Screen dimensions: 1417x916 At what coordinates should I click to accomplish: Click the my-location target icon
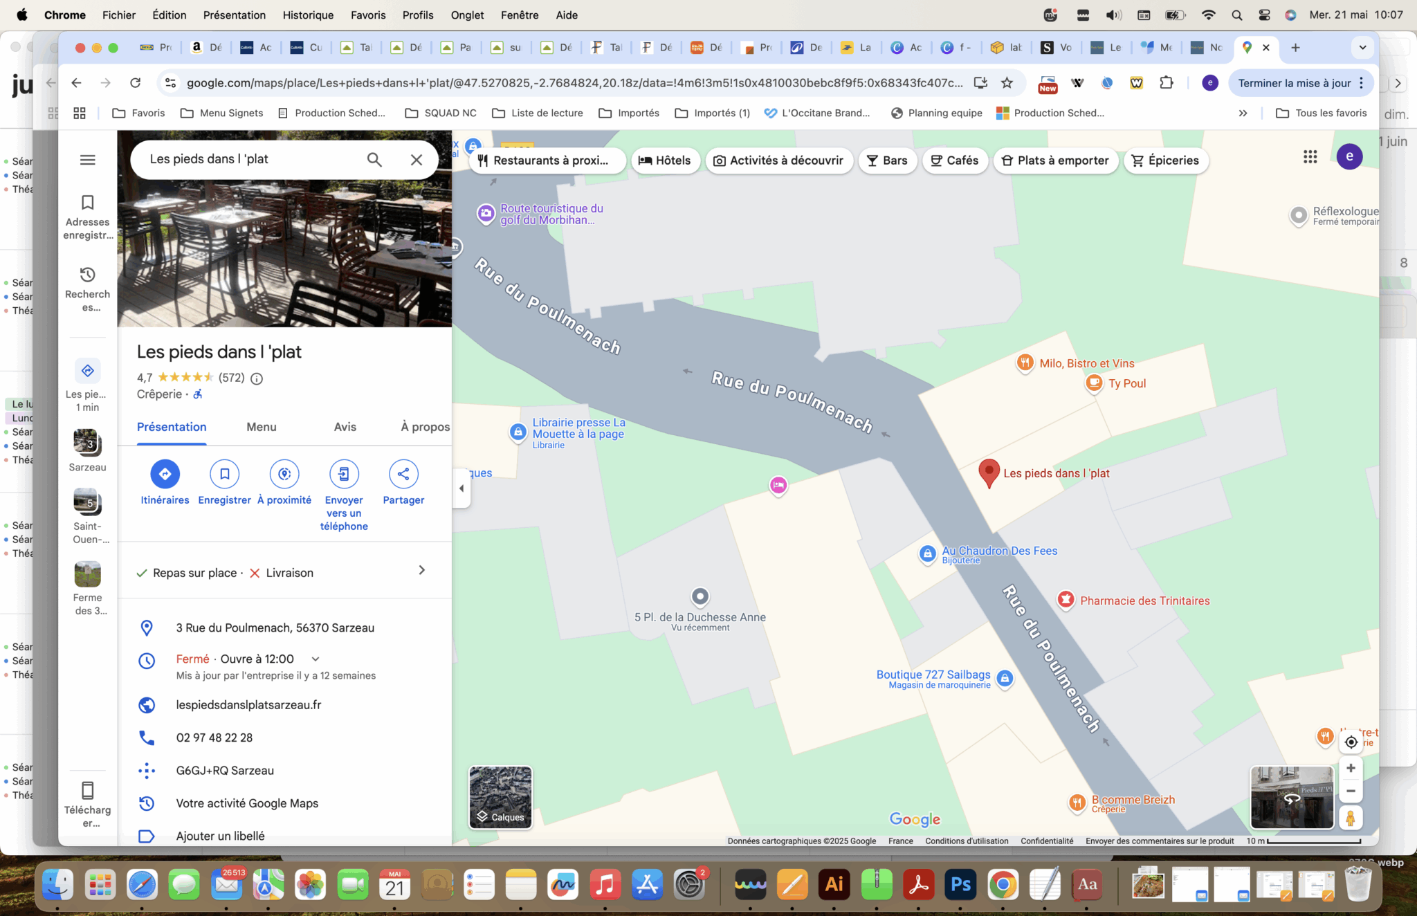tap(1351, 742)
